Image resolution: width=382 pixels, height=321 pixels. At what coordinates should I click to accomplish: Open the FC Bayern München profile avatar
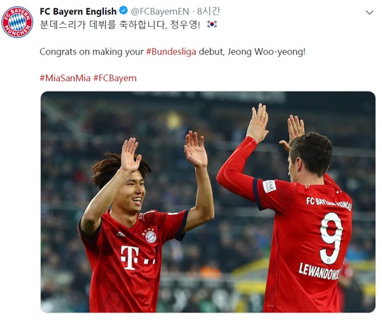click(17, 22)
